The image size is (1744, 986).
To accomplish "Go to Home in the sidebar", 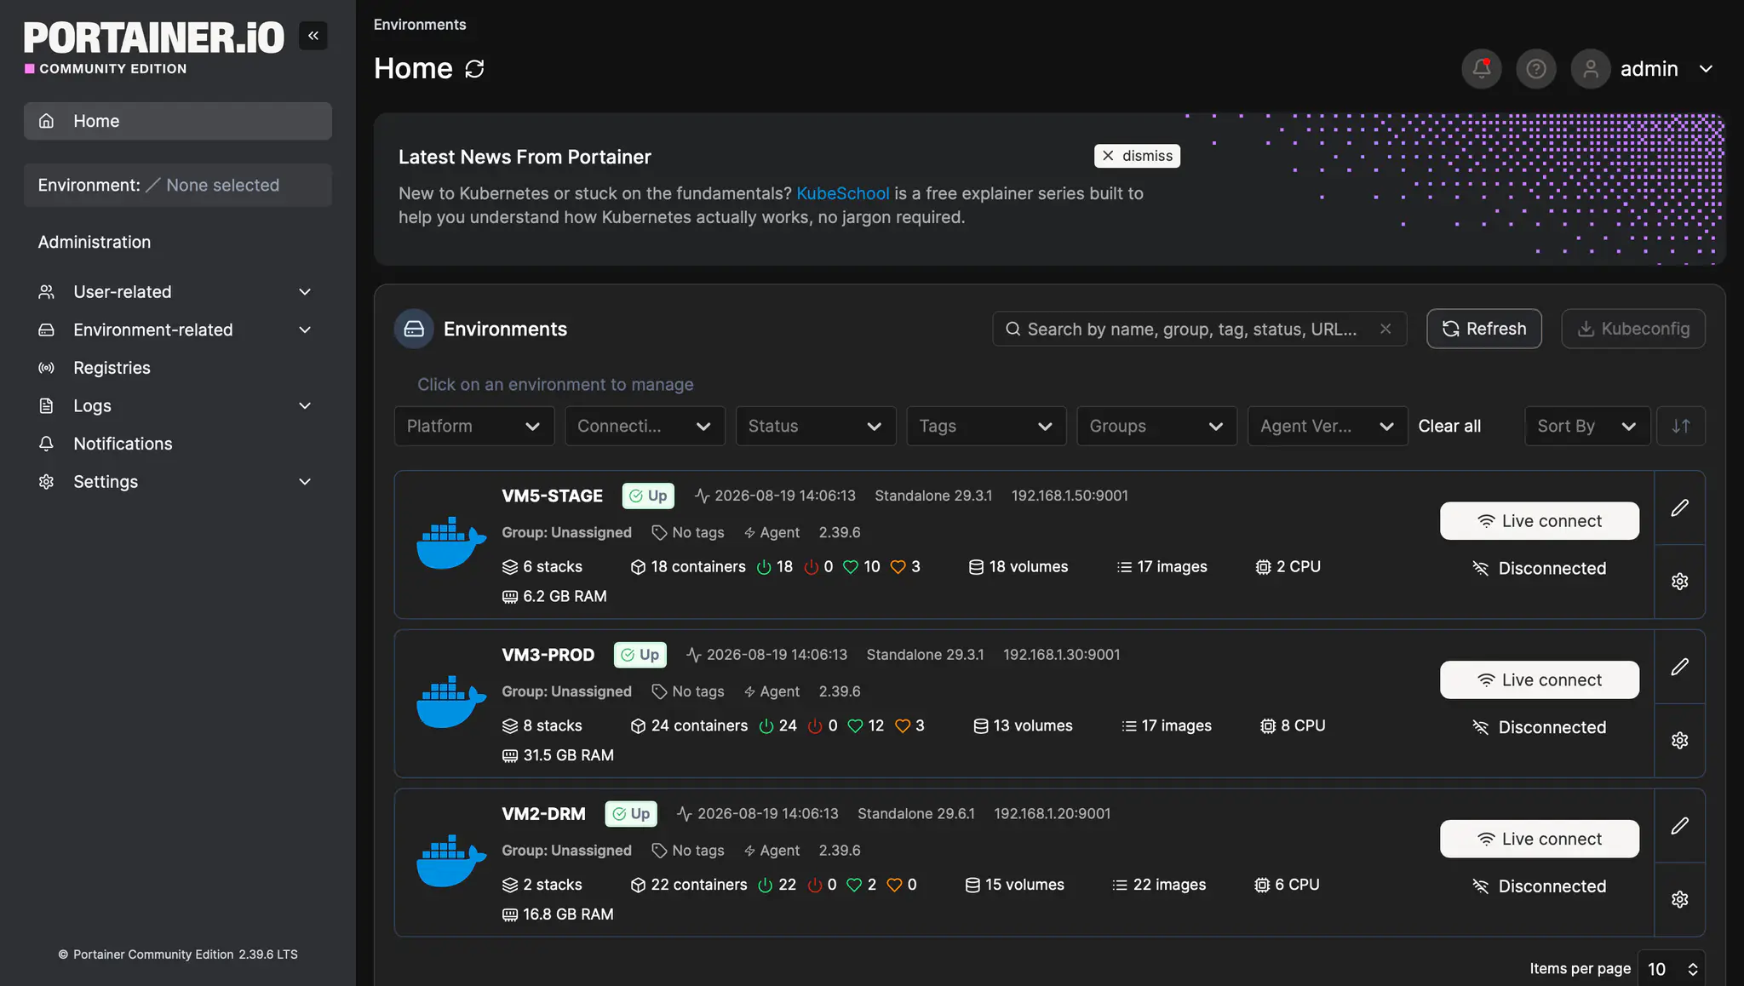I will [177, 121].
